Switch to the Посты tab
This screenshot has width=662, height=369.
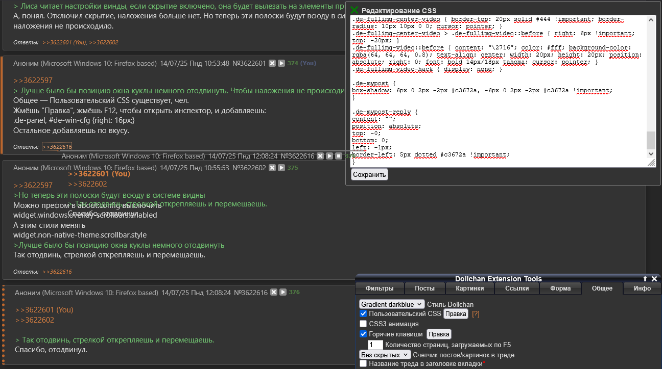(425, 288)
